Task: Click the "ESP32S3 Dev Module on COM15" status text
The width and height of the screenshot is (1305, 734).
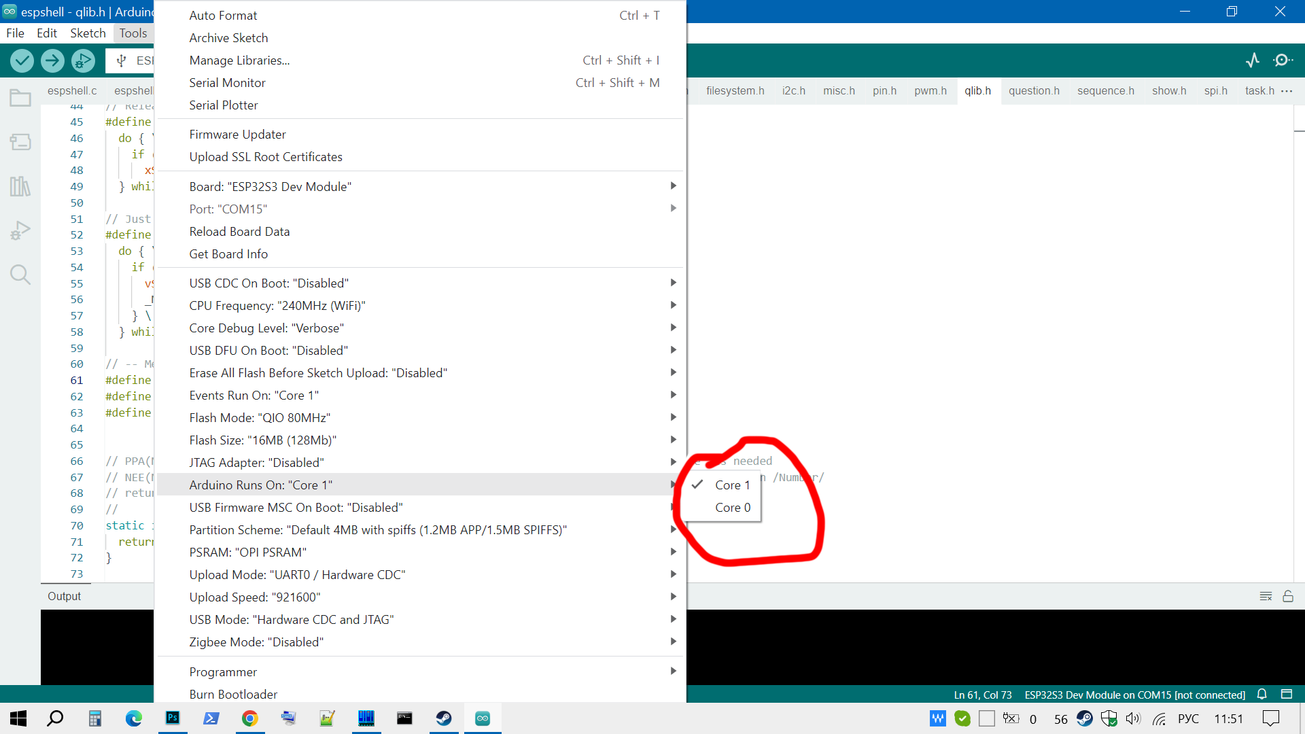Action: [x=1134, y=695]
